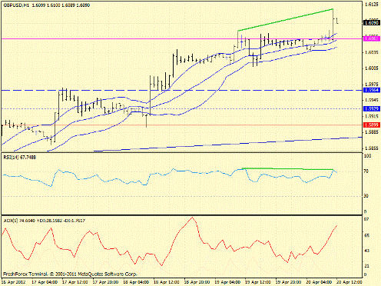Click the ADX axis value 87
The image size is (381, 286).
[366, 219]
